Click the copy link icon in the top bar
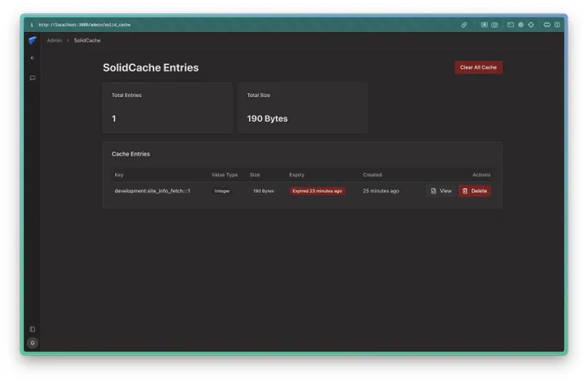588x382 pixels. click(x=463, y=25)
